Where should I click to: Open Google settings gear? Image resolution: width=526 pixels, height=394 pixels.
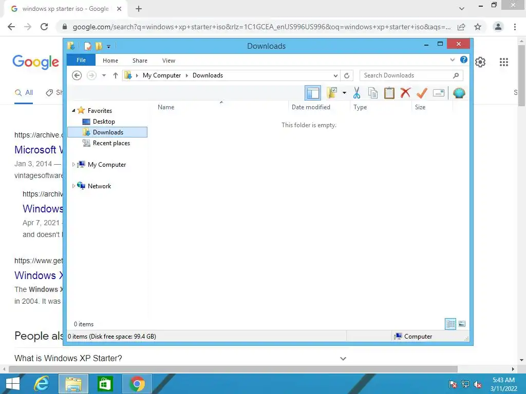pos(480,62)
